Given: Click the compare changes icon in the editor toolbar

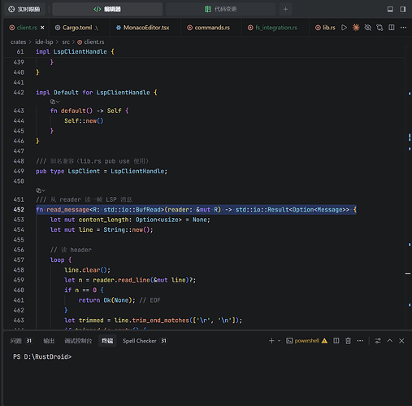Looking at the screenshot, I should tap(379, 28).
